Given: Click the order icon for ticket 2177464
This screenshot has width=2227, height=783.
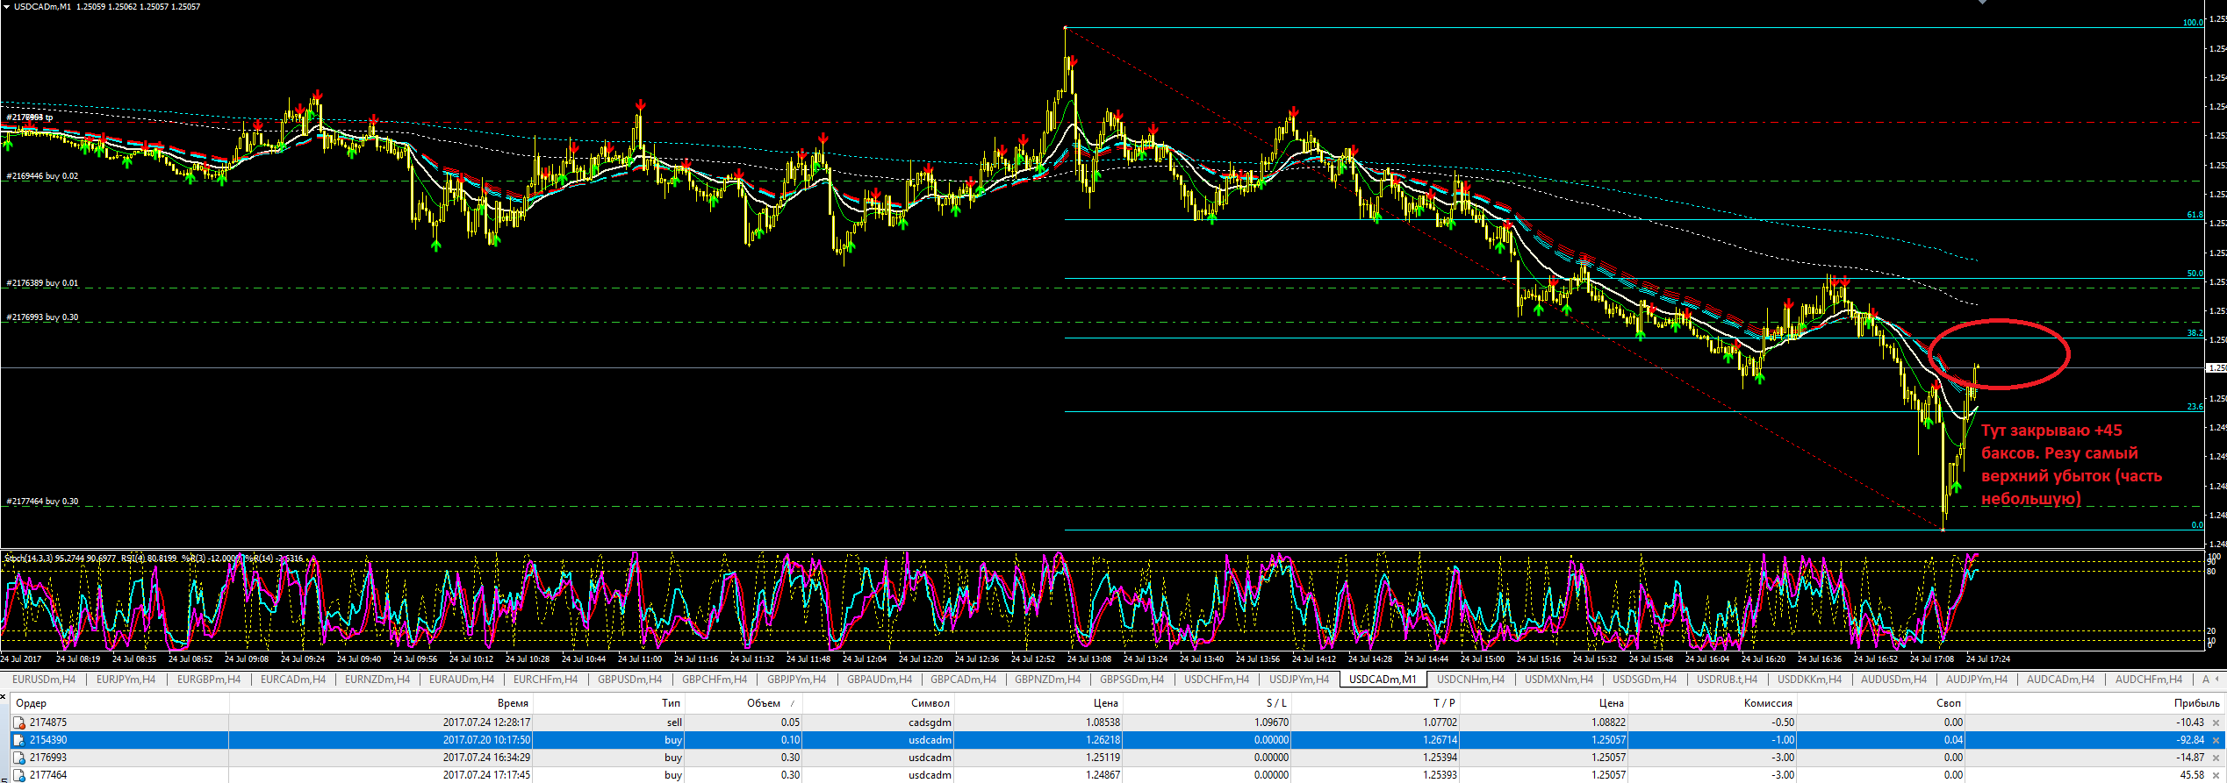Looking at the screenshot, I should pos(18,775).
